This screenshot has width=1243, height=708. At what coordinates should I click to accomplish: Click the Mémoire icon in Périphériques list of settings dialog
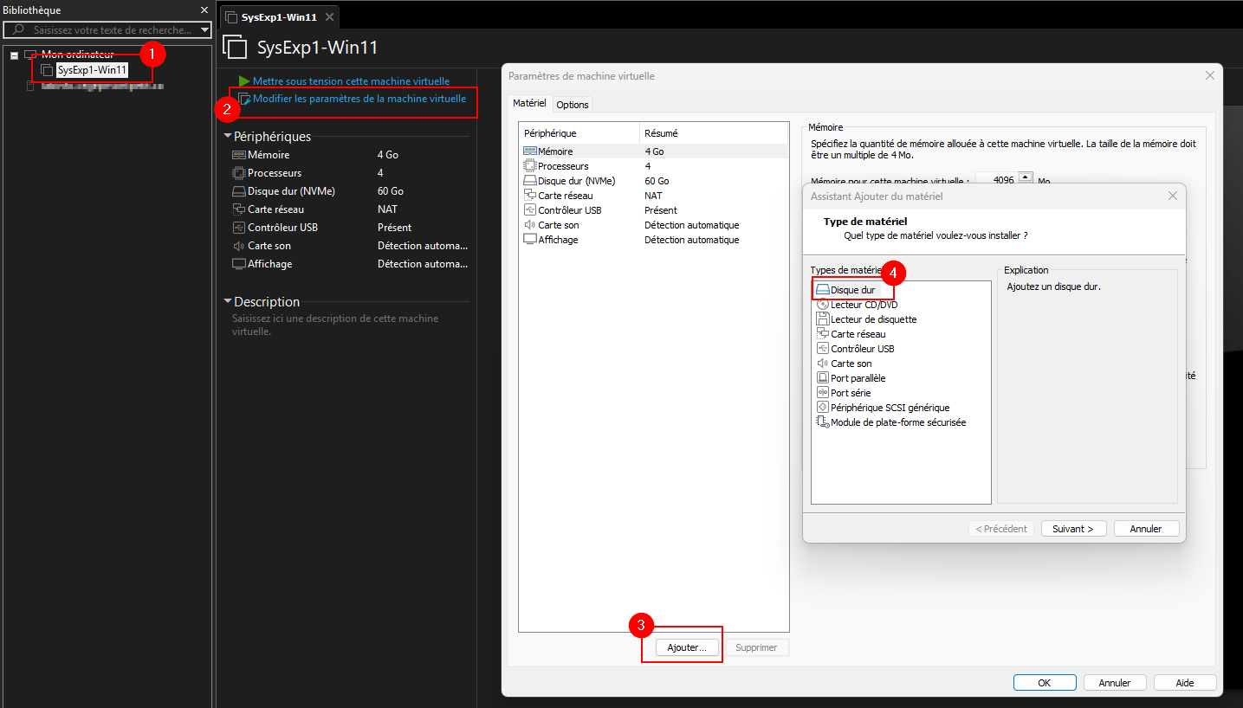[x=530, y=151]
